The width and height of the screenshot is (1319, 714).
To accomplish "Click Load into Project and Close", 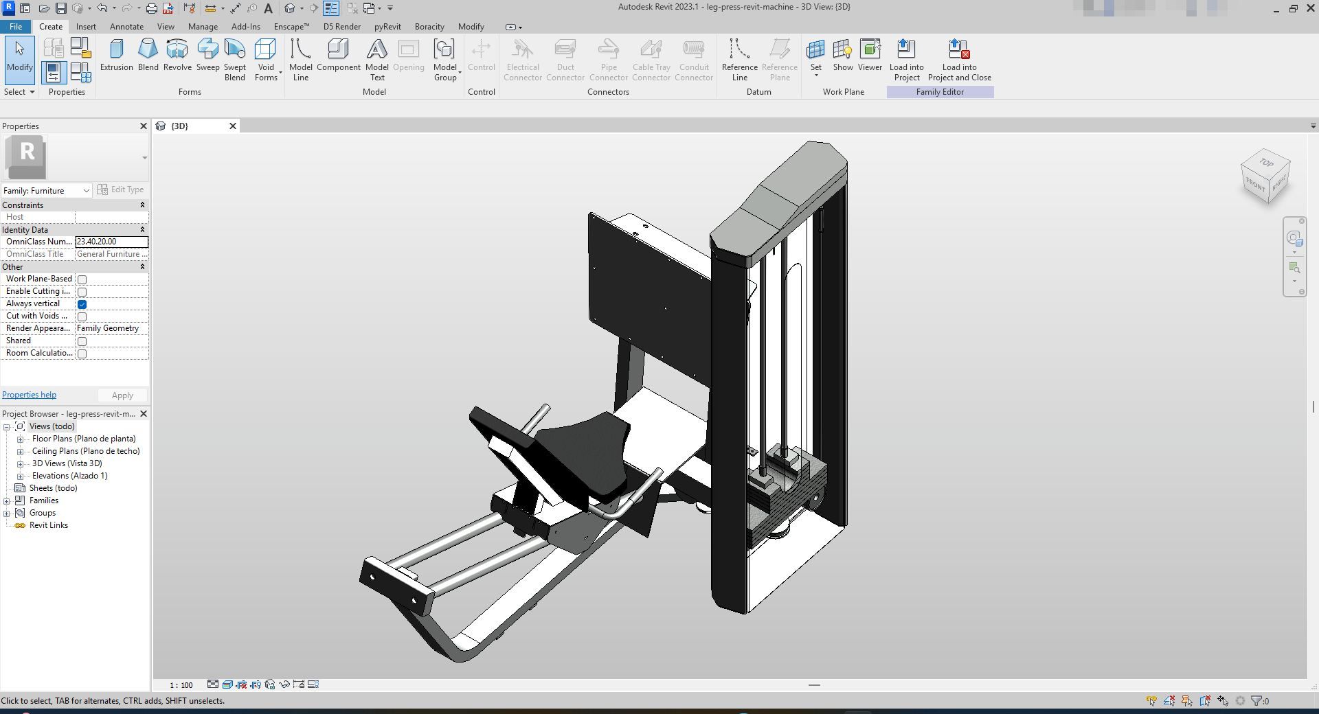I will (x=959, y=60).
